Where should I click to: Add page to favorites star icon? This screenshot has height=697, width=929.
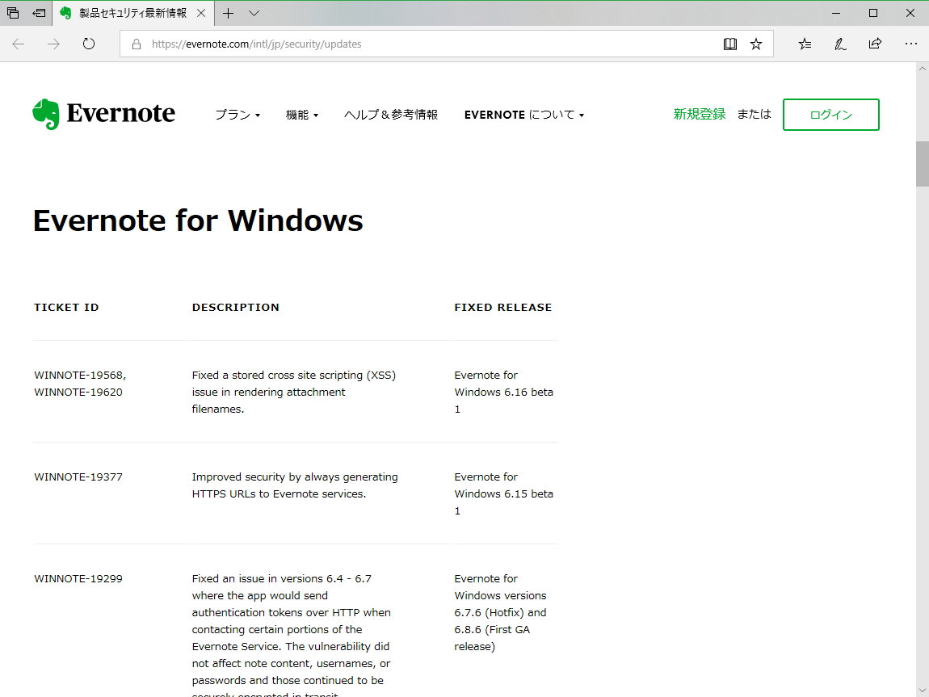pyautogui.click(x=756, y=44)
